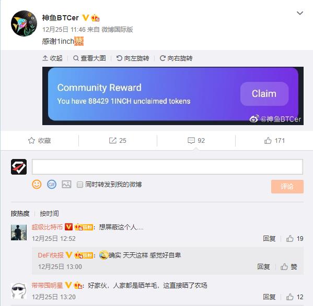313x306 pixels.
Task: Submit with the orange 评论 button
Action: 287,187
